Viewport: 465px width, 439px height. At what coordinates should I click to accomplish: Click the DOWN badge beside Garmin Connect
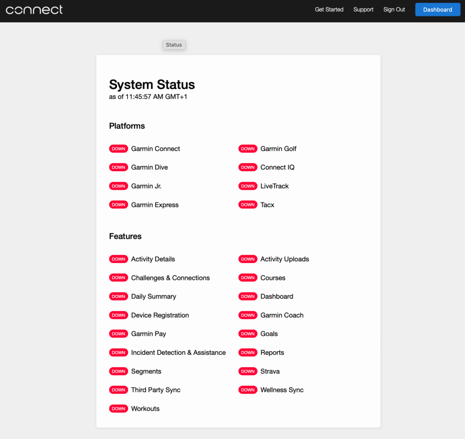coord(119,149)
